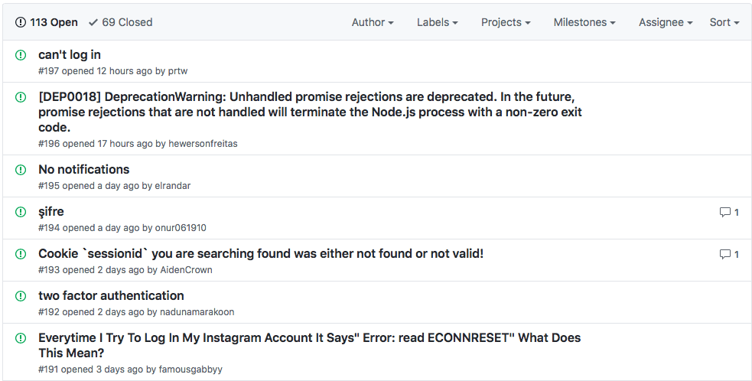This screenshot has width=752, height=381.
Task: Open the "two factor authentication" issue
Action: 111,296
